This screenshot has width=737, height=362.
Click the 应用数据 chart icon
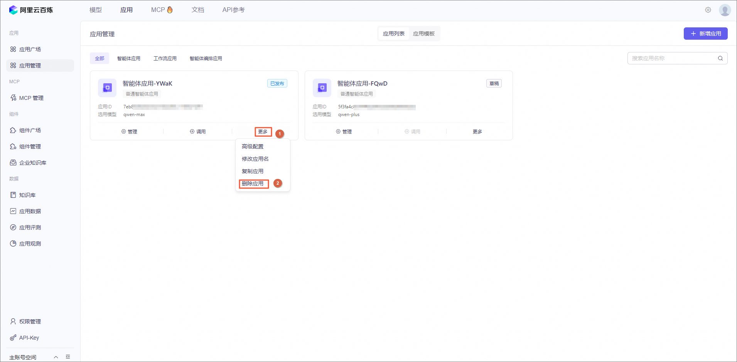click(13, 211)
